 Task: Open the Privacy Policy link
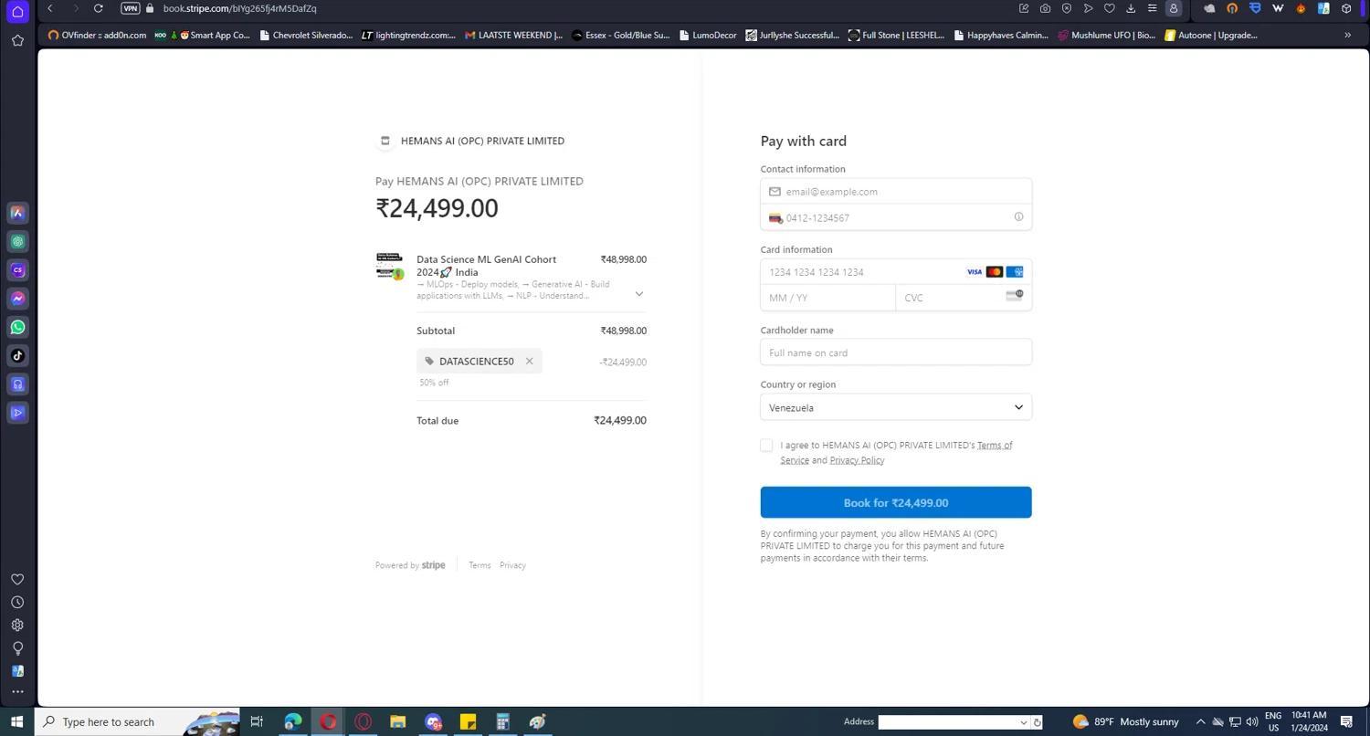click(x=857, y=460)
